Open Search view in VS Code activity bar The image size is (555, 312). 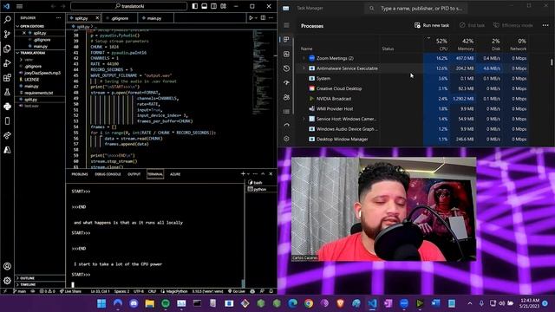tap(7, 20)
